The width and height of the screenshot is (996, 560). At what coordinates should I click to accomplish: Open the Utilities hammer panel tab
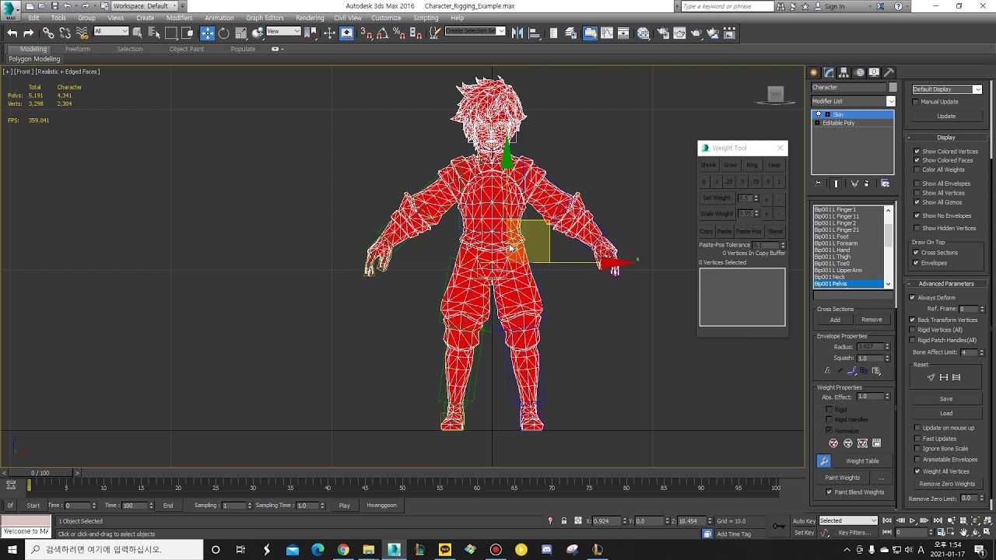tap(889, 72)
